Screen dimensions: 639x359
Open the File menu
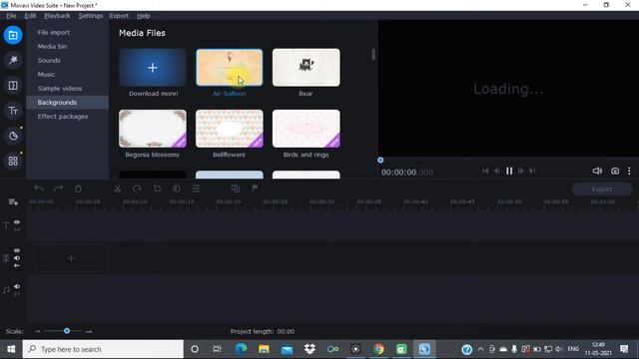[11, 16]
